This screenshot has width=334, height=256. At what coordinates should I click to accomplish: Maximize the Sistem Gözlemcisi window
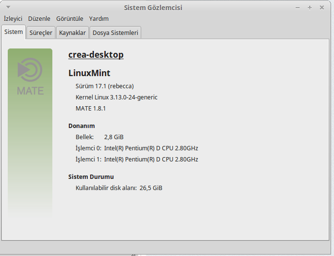(x=310, y=8)
